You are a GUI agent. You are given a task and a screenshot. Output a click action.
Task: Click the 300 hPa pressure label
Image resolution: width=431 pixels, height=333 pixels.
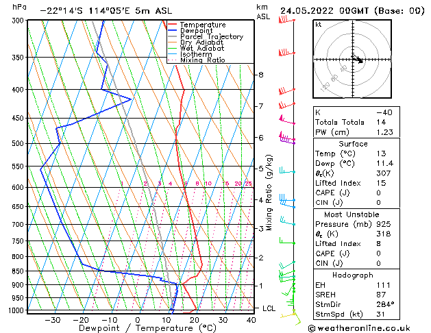click(19, 21)
